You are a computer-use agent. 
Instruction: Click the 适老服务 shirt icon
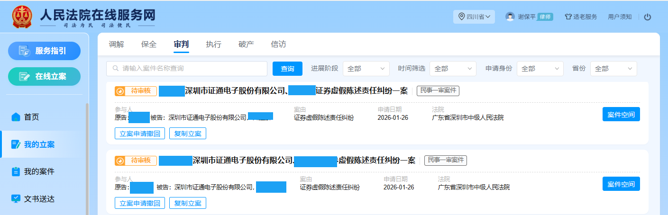click(x=568, y=17)
